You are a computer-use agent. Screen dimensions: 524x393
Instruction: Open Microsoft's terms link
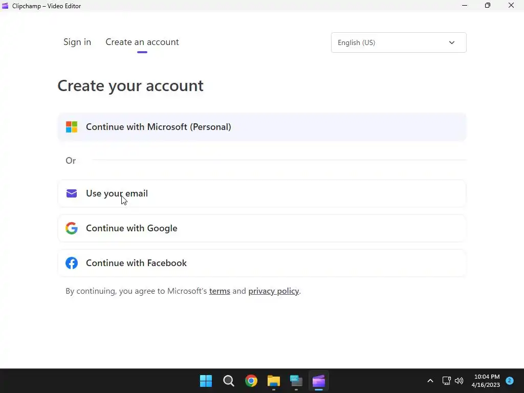220,291
